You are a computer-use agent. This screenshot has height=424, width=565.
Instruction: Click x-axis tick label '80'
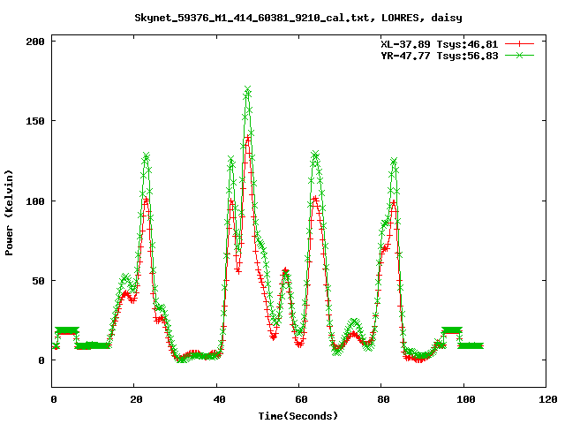384,399
